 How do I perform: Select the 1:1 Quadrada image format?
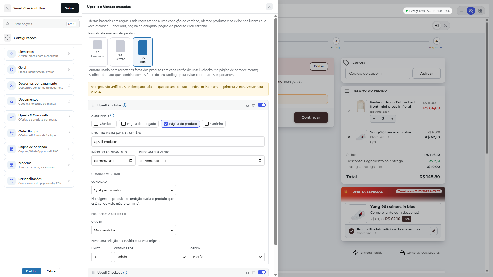pos(98,52)
